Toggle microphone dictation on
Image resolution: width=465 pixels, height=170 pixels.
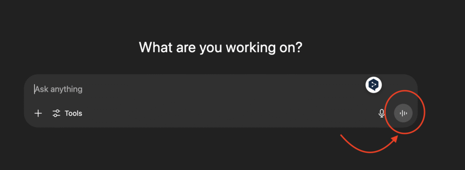coord(381,113)
